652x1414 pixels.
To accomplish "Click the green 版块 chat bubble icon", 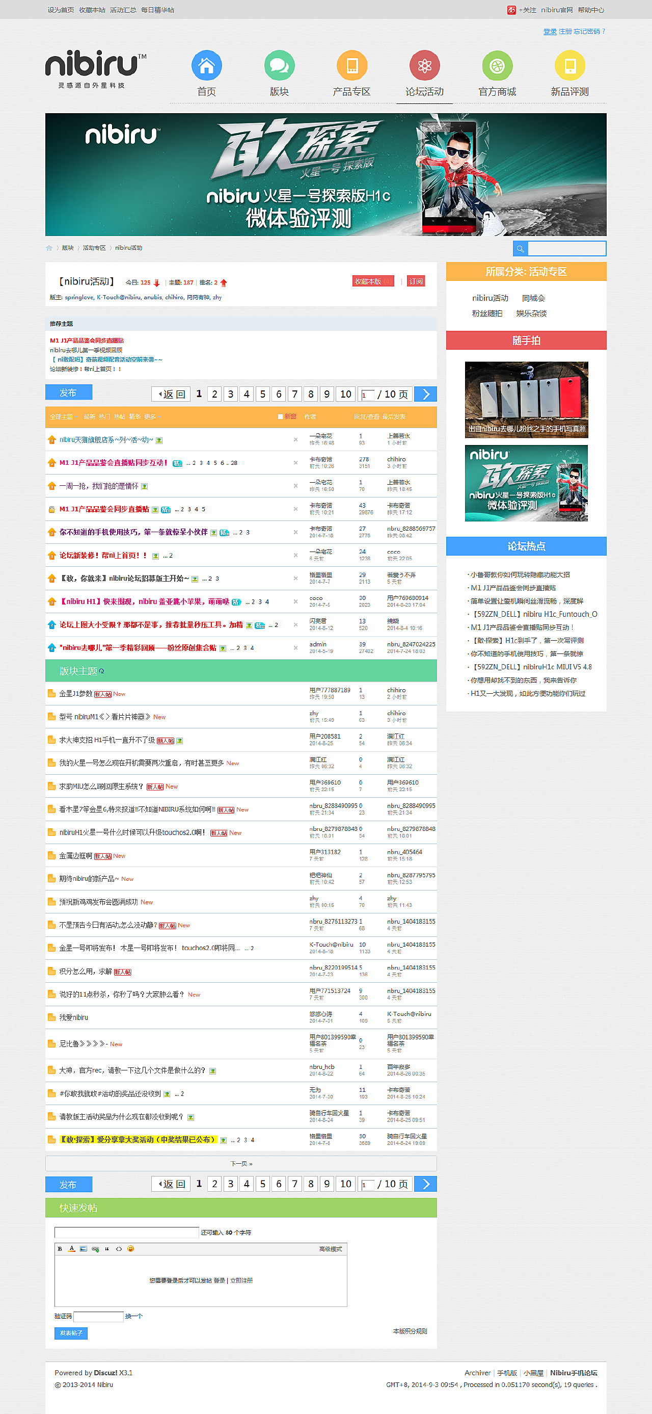I will point(279,65).
